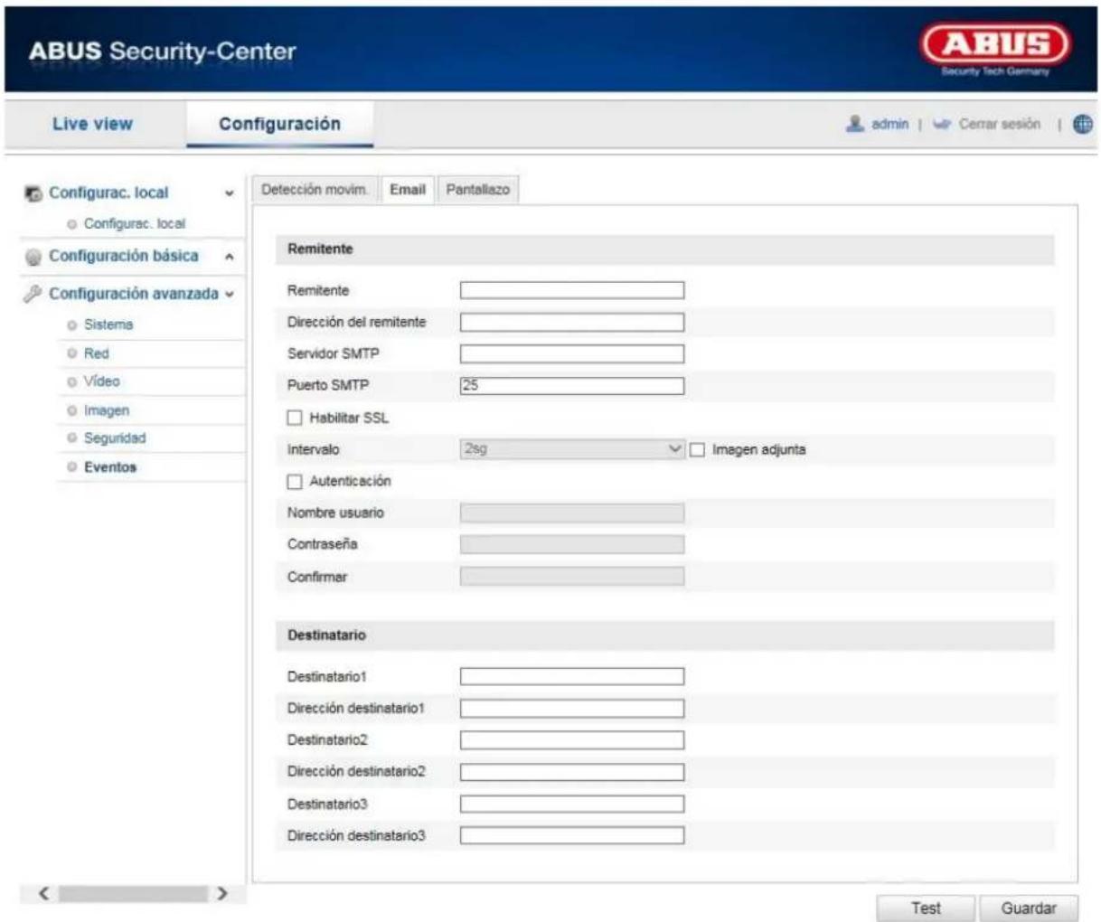
Task: Open Imagen settings in the sidebar
Action: coord(107,410)
